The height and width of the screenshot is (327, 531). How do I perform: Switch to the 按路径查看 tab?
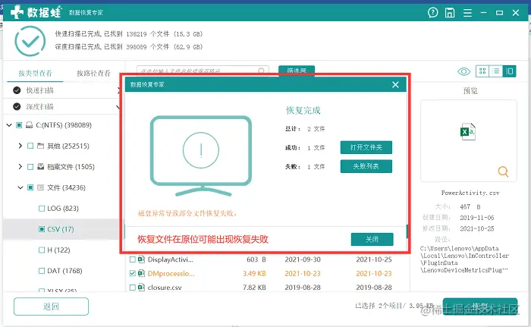[93, 73]
